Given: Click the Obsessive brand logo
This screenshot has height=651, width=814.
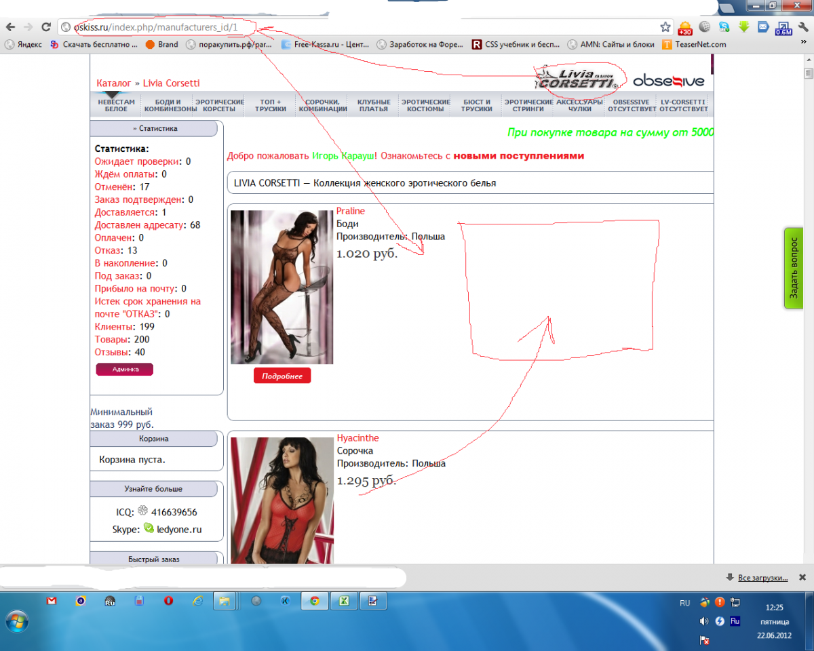Looking at the screenshot, I should tap(668, 81).
